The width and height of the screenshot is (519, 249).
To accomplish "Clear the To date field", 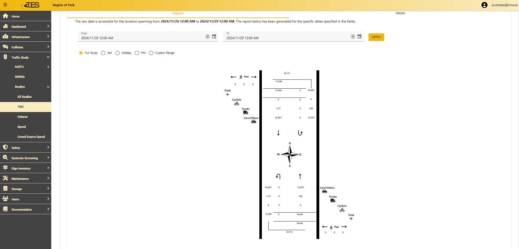I will pyautogui.click(x=353, y=37).
